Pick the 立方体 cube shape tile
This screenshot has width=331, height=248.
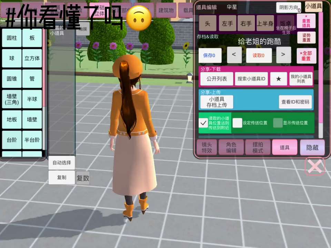pos(32,58)
